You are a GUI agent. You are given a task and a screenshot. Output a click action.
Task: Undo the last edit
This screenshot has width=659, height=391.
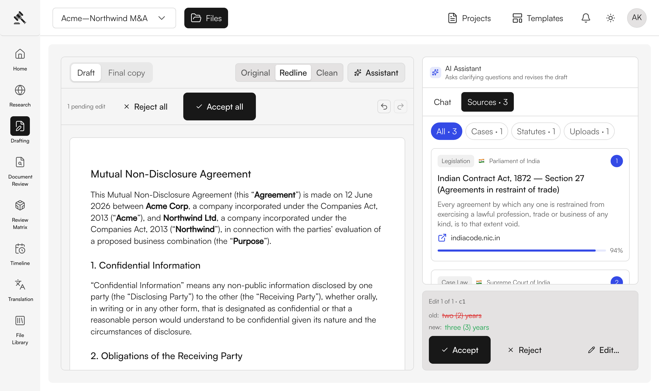384,106
